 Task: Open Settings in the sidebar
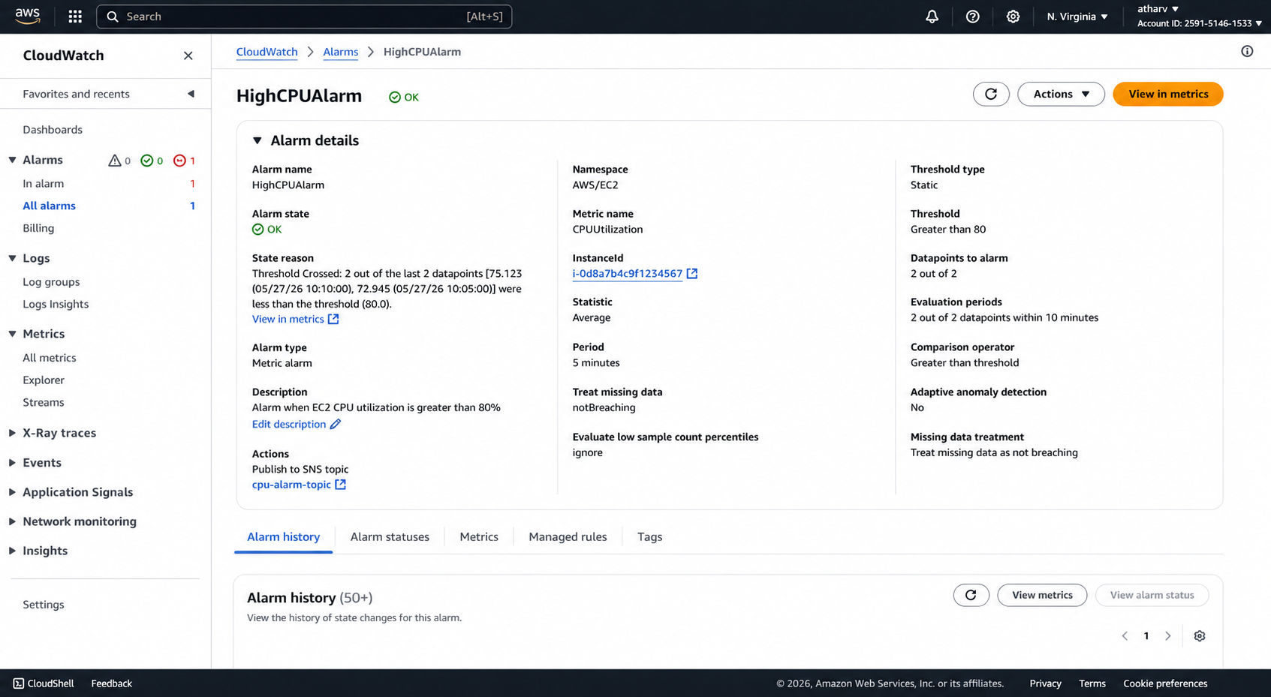tap(44, 605)
